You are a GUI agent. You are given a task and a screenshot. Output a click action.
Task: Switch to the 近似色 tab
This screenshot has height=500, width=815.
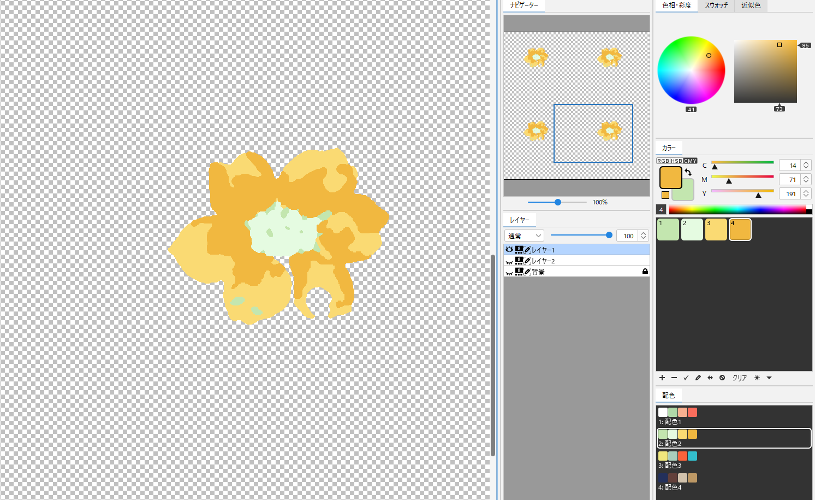click(x=751, y=5)
